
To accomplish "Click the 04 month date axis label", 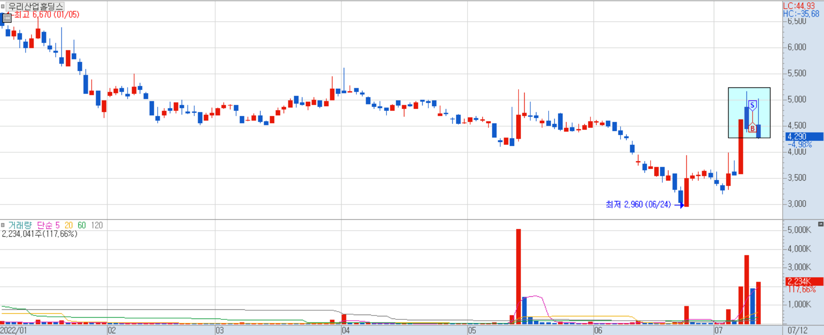I will coord(346,330).
